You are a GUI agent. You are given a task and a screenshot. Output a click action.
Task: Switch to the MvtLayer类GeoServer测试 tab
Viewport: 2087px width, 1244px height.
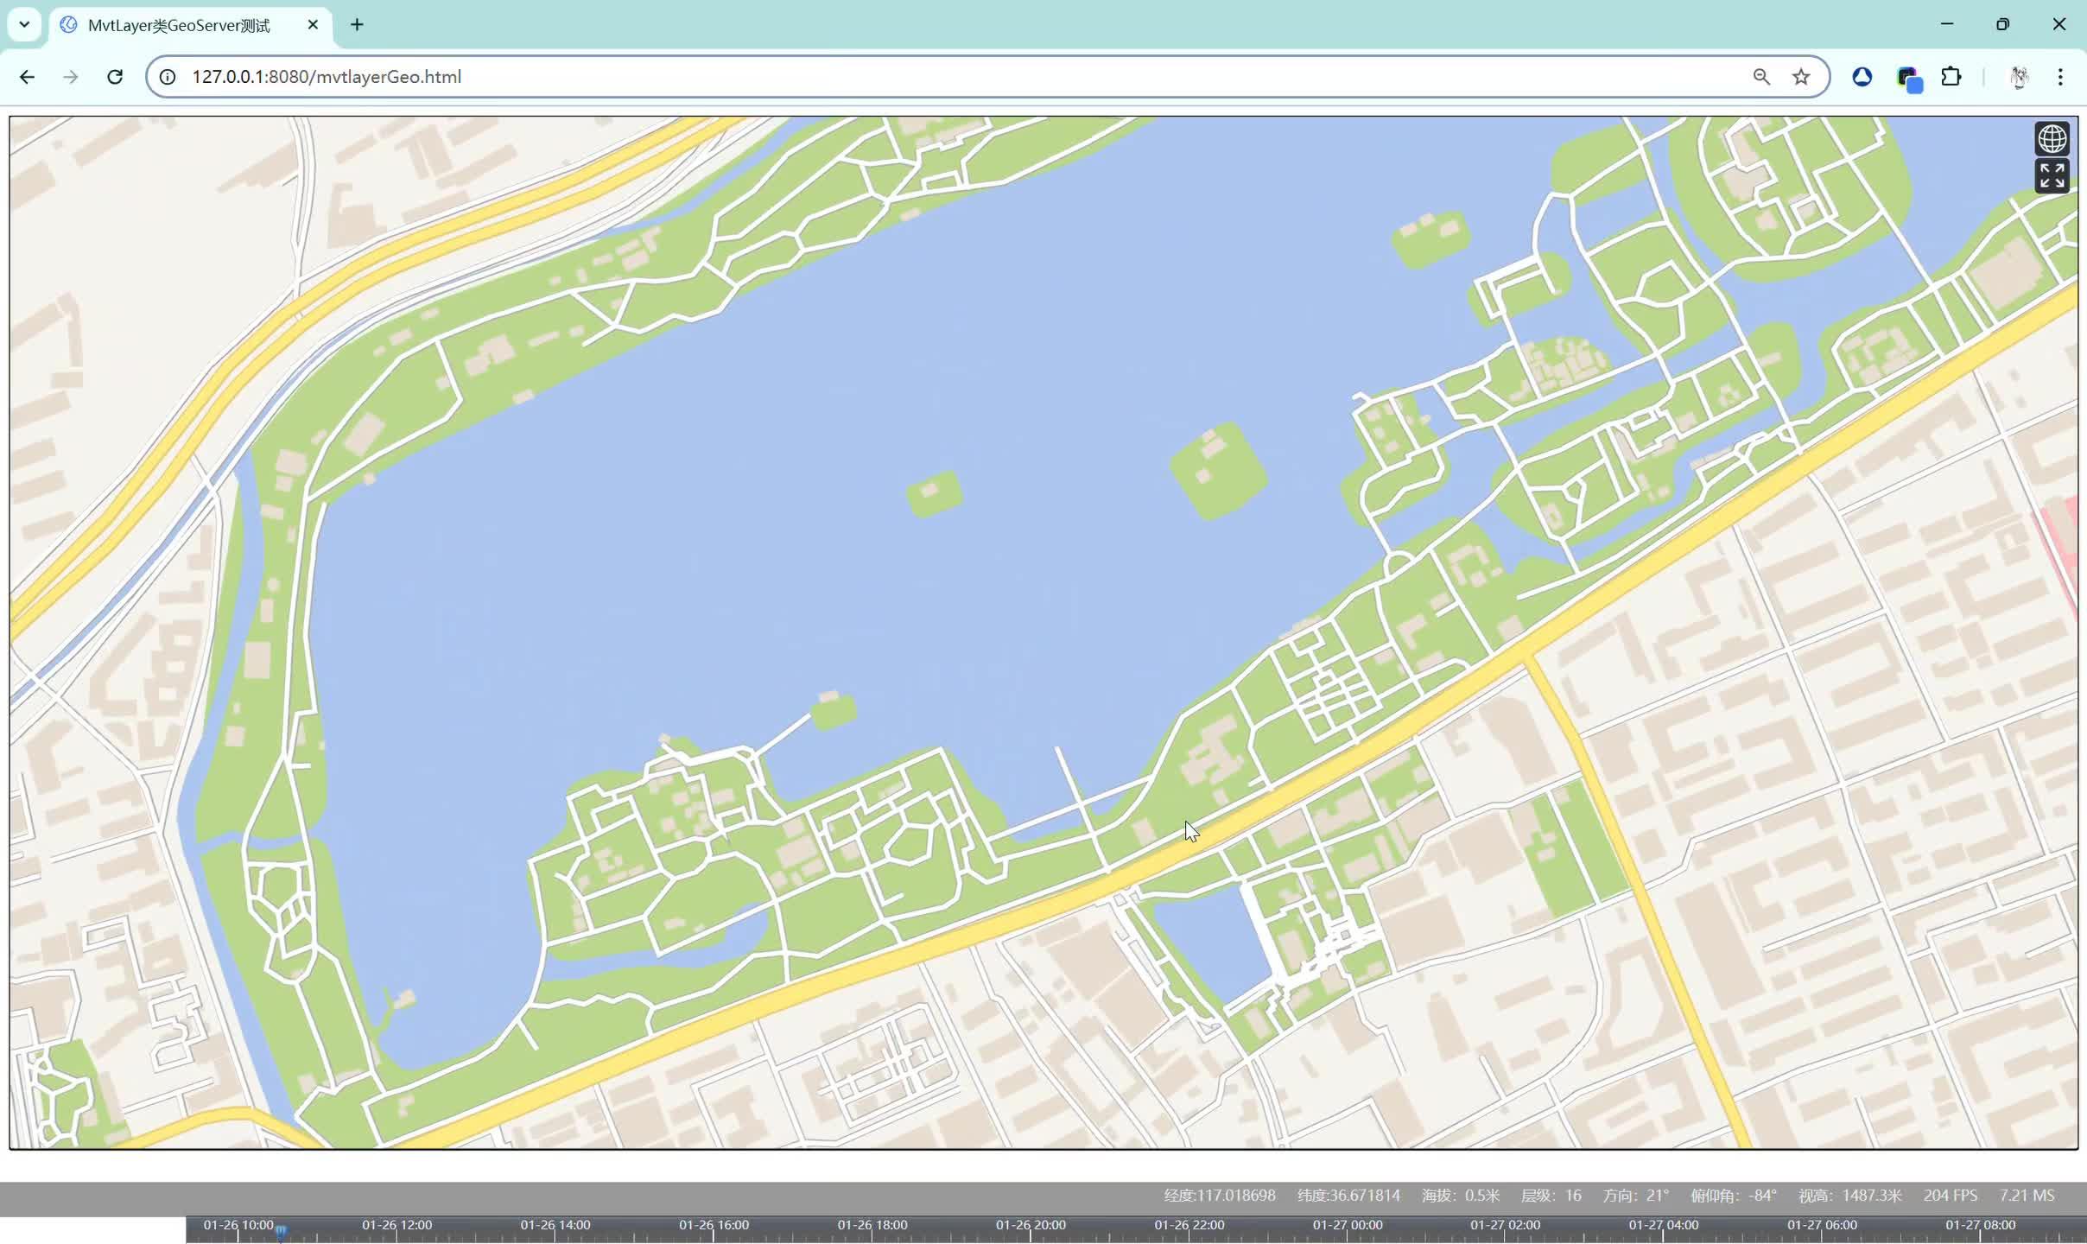click(177, 25)
